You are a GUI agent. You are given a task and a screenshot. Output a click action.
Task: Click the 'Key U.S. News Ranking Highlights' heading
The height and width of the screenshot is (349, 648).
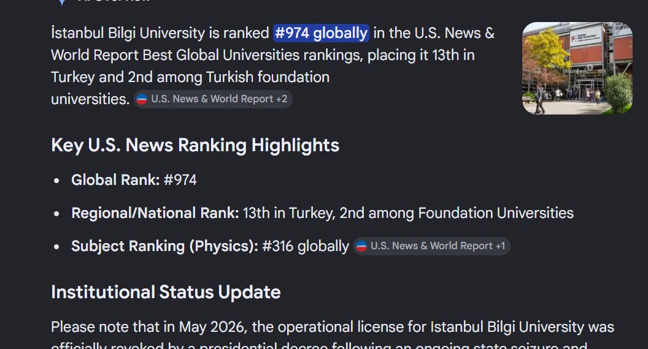tap(195, 145)
